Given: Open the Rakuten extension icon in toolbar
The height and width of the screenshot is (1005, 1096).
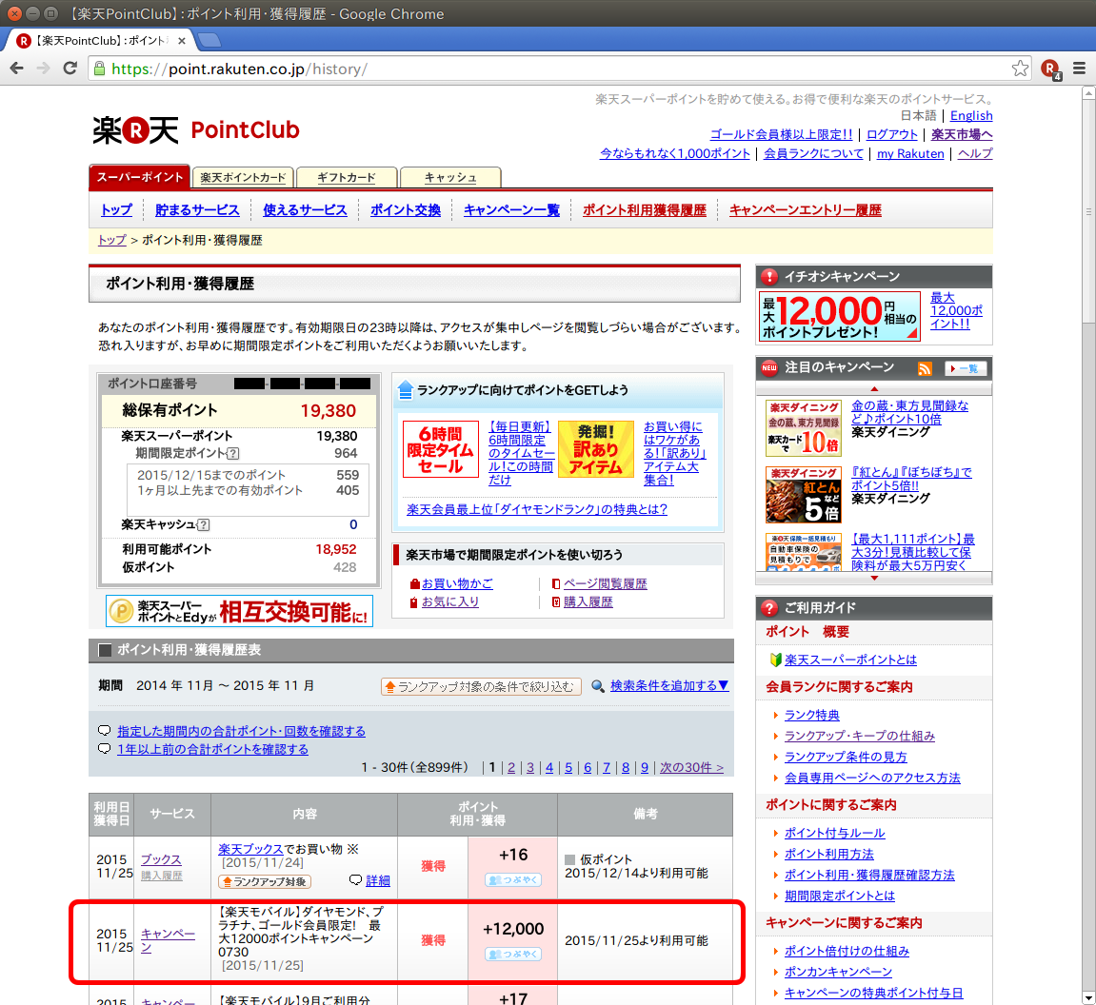Looking at the screenshot, I should pyautogui.click(x=1050, y=69).
